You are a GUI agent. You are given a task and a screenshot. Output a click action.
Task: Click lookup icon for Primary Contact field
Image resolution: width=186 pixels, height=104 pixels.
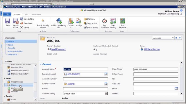[x=106, y=74]
